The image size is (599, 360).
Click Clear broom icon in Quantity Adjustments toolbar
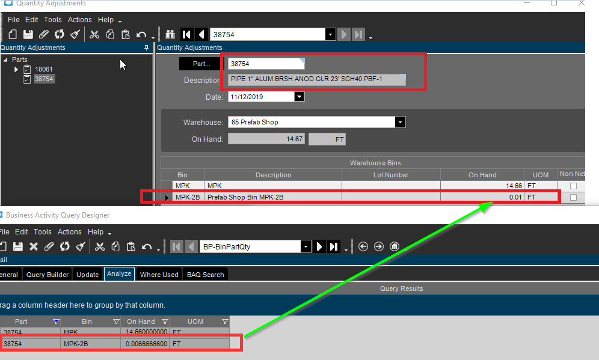[75, 34]
